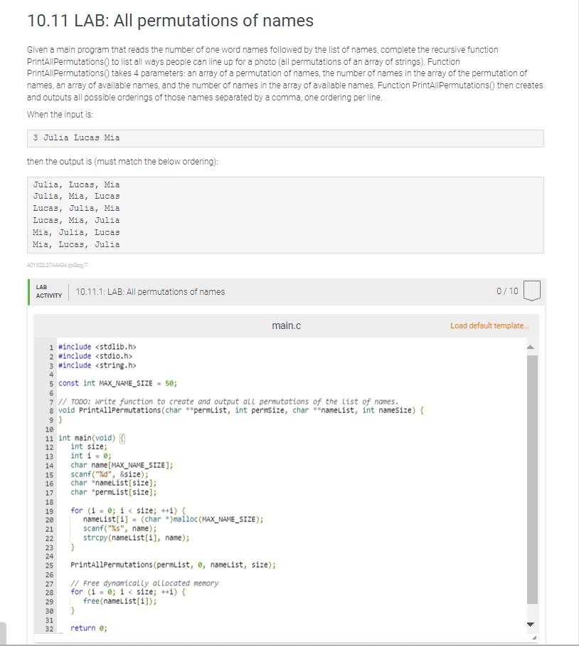Place cursor on '#include <string.h>' line
Screen dimensions: 579x646
point(97,365)
